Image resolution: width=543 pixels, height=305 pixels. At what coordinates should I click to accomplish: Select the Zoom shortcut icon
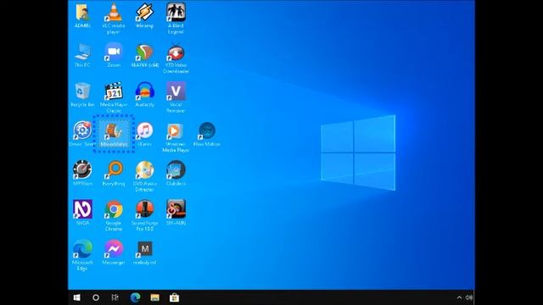coord(114,53)
